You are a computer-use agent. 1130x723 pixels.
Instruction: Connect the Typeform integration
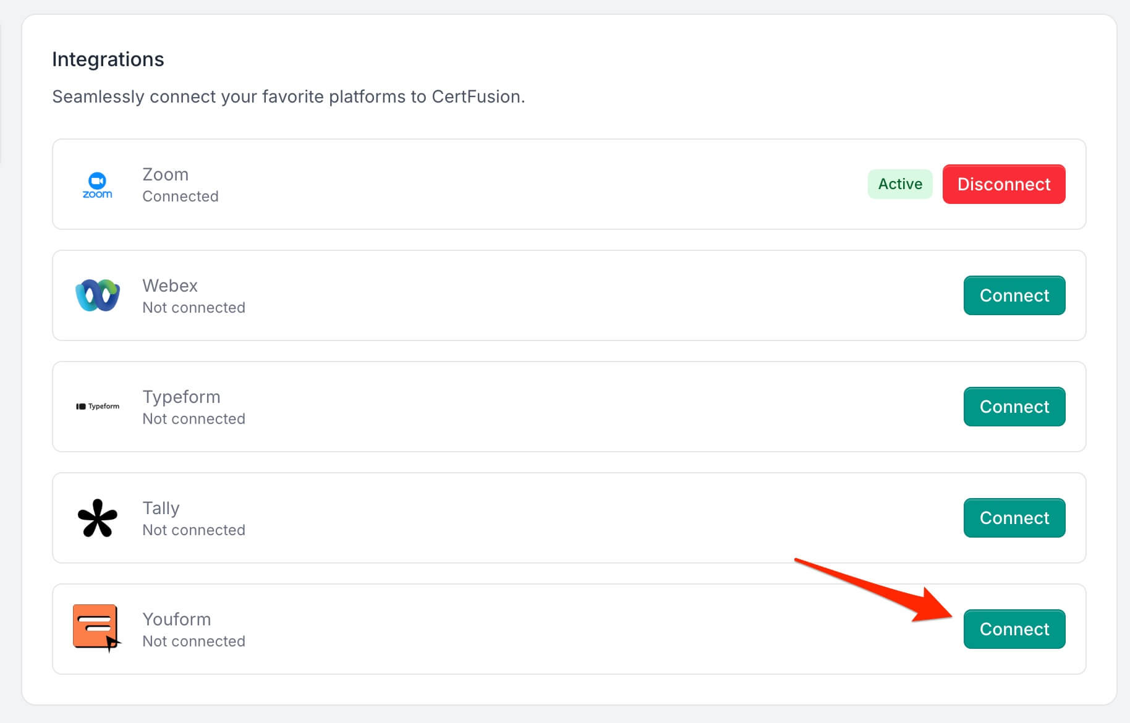1014,407
